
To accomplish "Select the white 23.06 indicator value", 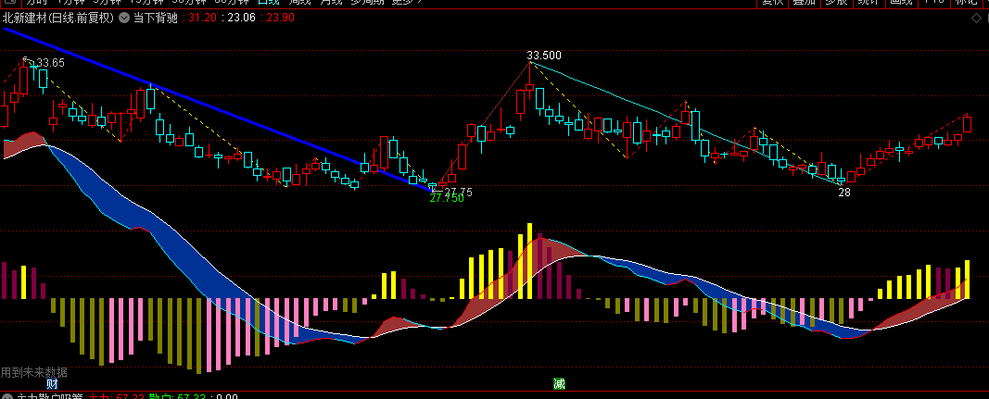I will pos(242,19).
